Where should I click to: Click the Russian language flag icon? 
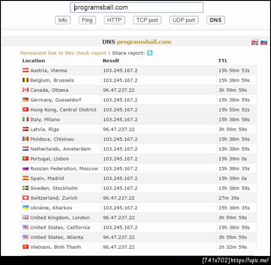pyautogui.click(x=264, y=42)
